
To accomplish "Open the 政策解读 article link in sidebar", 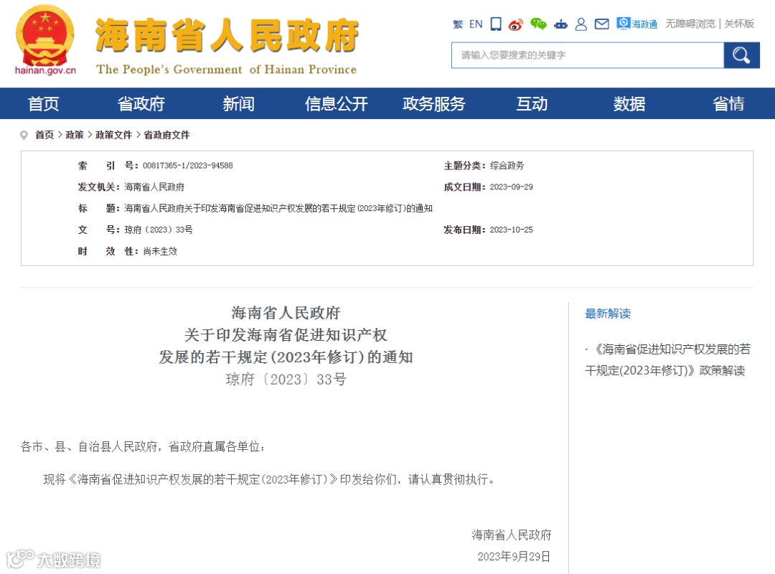I will click(668, 360).
